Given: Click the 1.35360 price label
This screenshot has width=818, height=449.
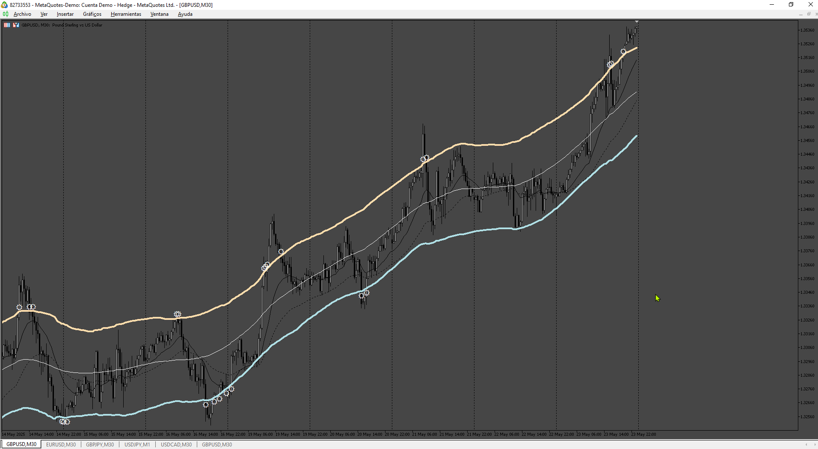Looking at the screenshot, I should (807, 30).
